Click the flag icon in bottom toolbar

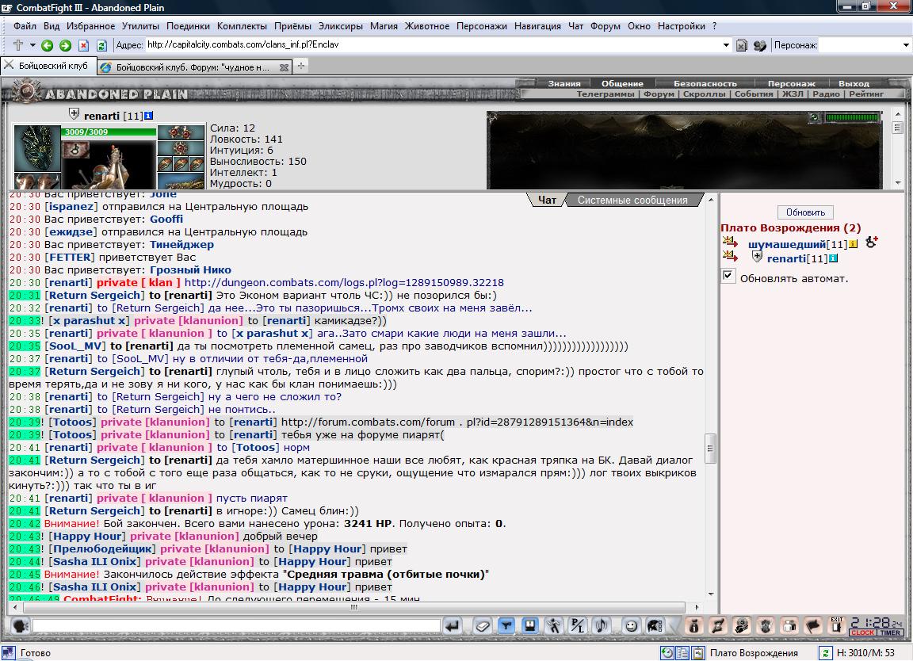pos(813,626)
